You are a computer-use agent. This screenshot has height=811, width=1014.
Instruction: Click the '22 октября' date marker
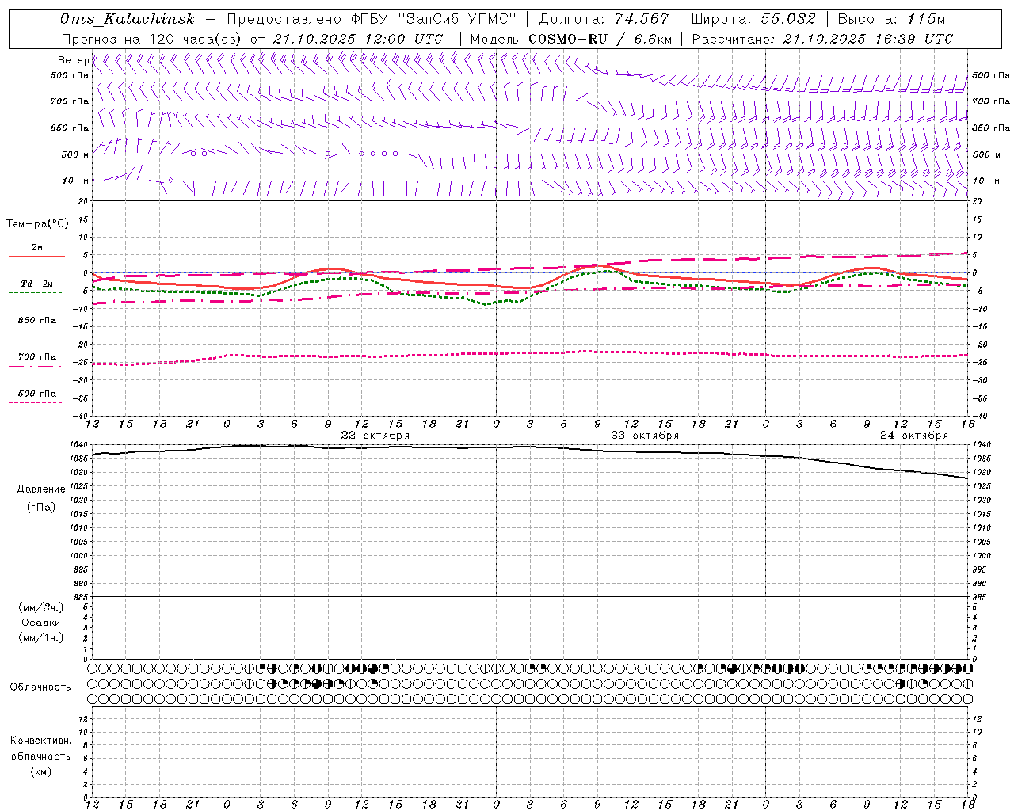coord(375,436)
